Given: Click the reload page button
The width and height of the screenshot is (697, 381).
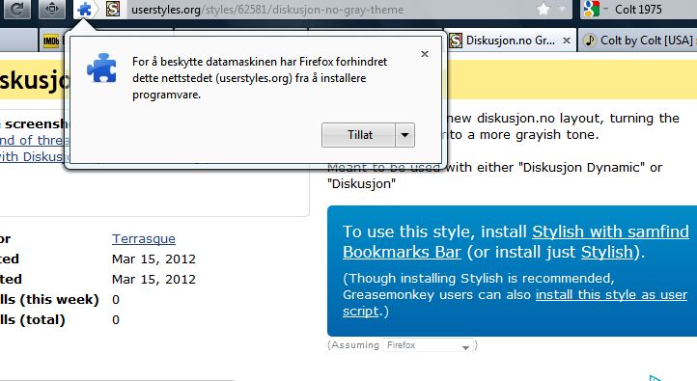Looking at the screenshot, I should 16,9.
